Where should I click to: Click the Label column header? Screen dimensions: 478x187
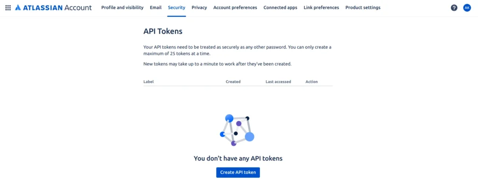[148, 82]
